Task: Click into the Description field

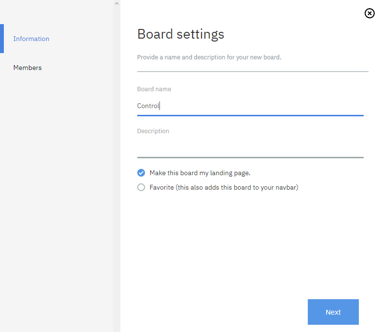Action: pos(250,147)
